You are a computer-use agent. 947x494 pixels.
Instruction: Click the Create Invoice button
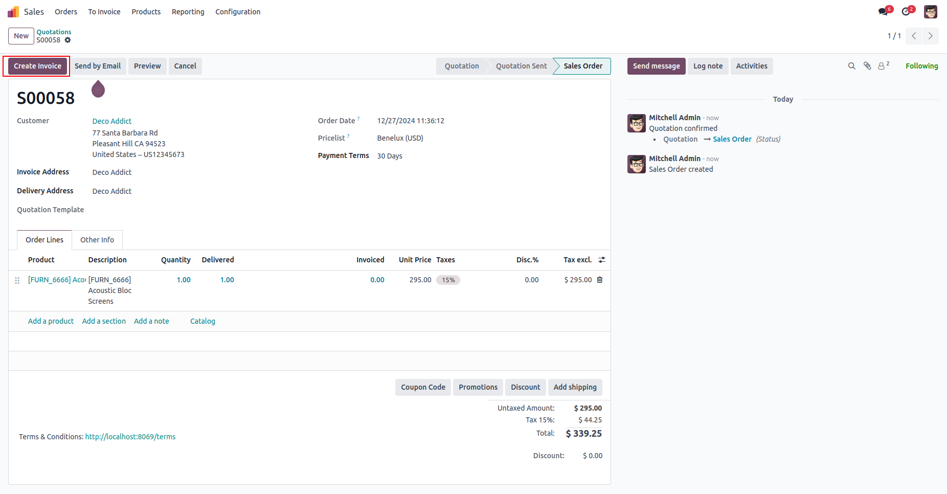pos(37,66)
